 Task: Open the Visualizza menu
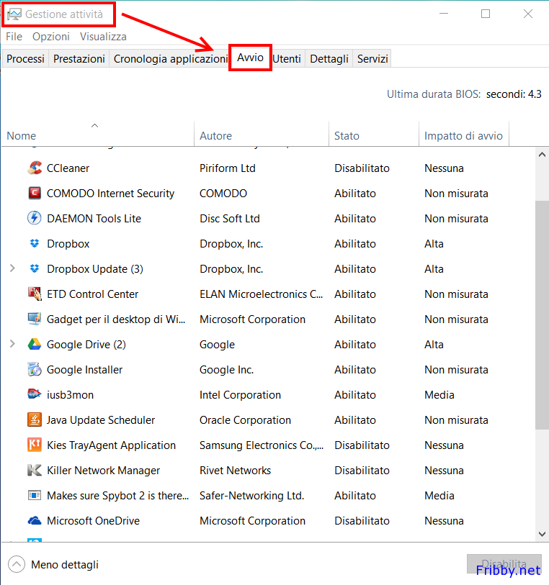coord(103,36)
